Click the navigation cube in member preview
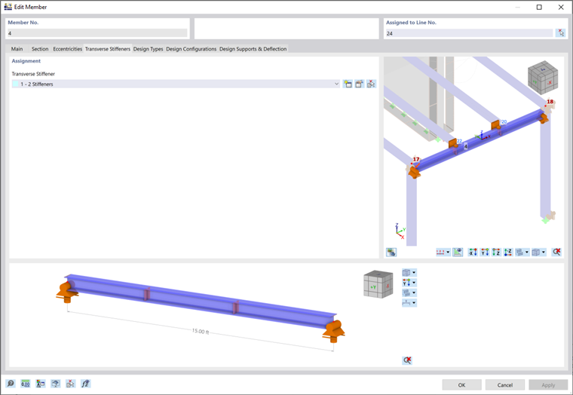 (378, 284)
